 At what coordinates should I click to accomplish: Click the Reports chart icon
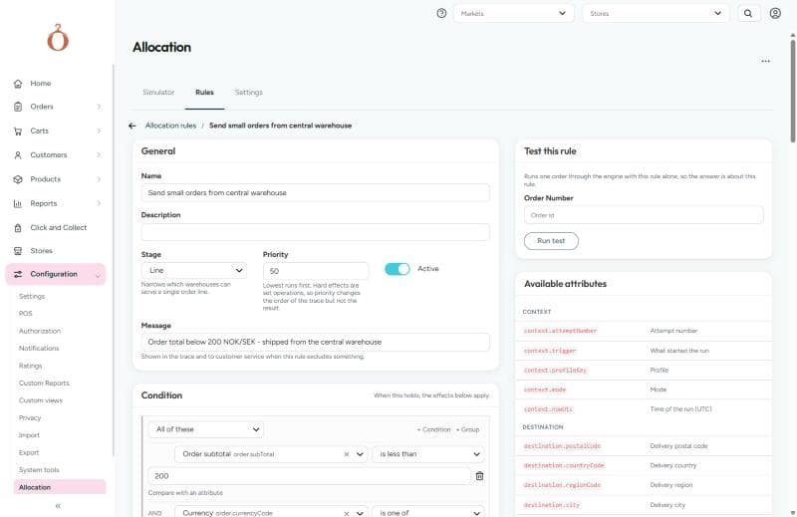point(18,203)
